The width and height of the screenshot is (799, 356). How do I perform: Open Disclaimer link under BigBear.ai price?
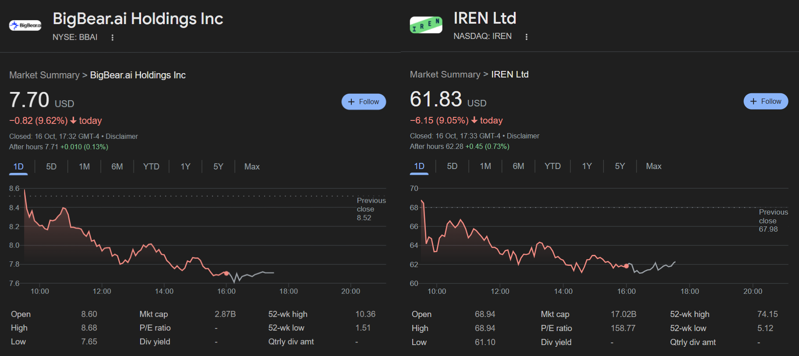[122, 137]
